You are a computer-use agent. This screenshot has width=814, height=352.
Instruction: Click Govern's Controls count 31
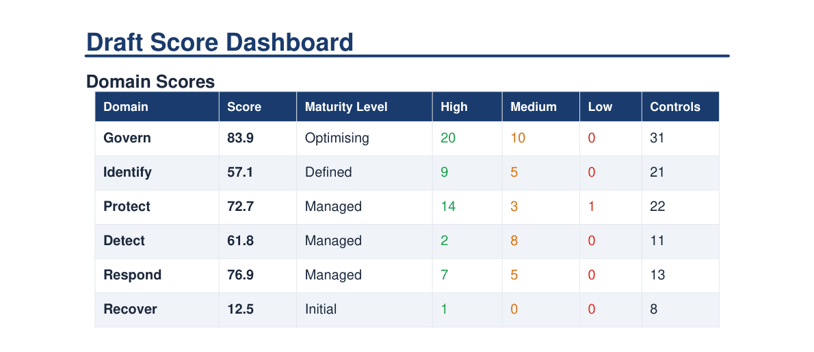tap(657, 138)
